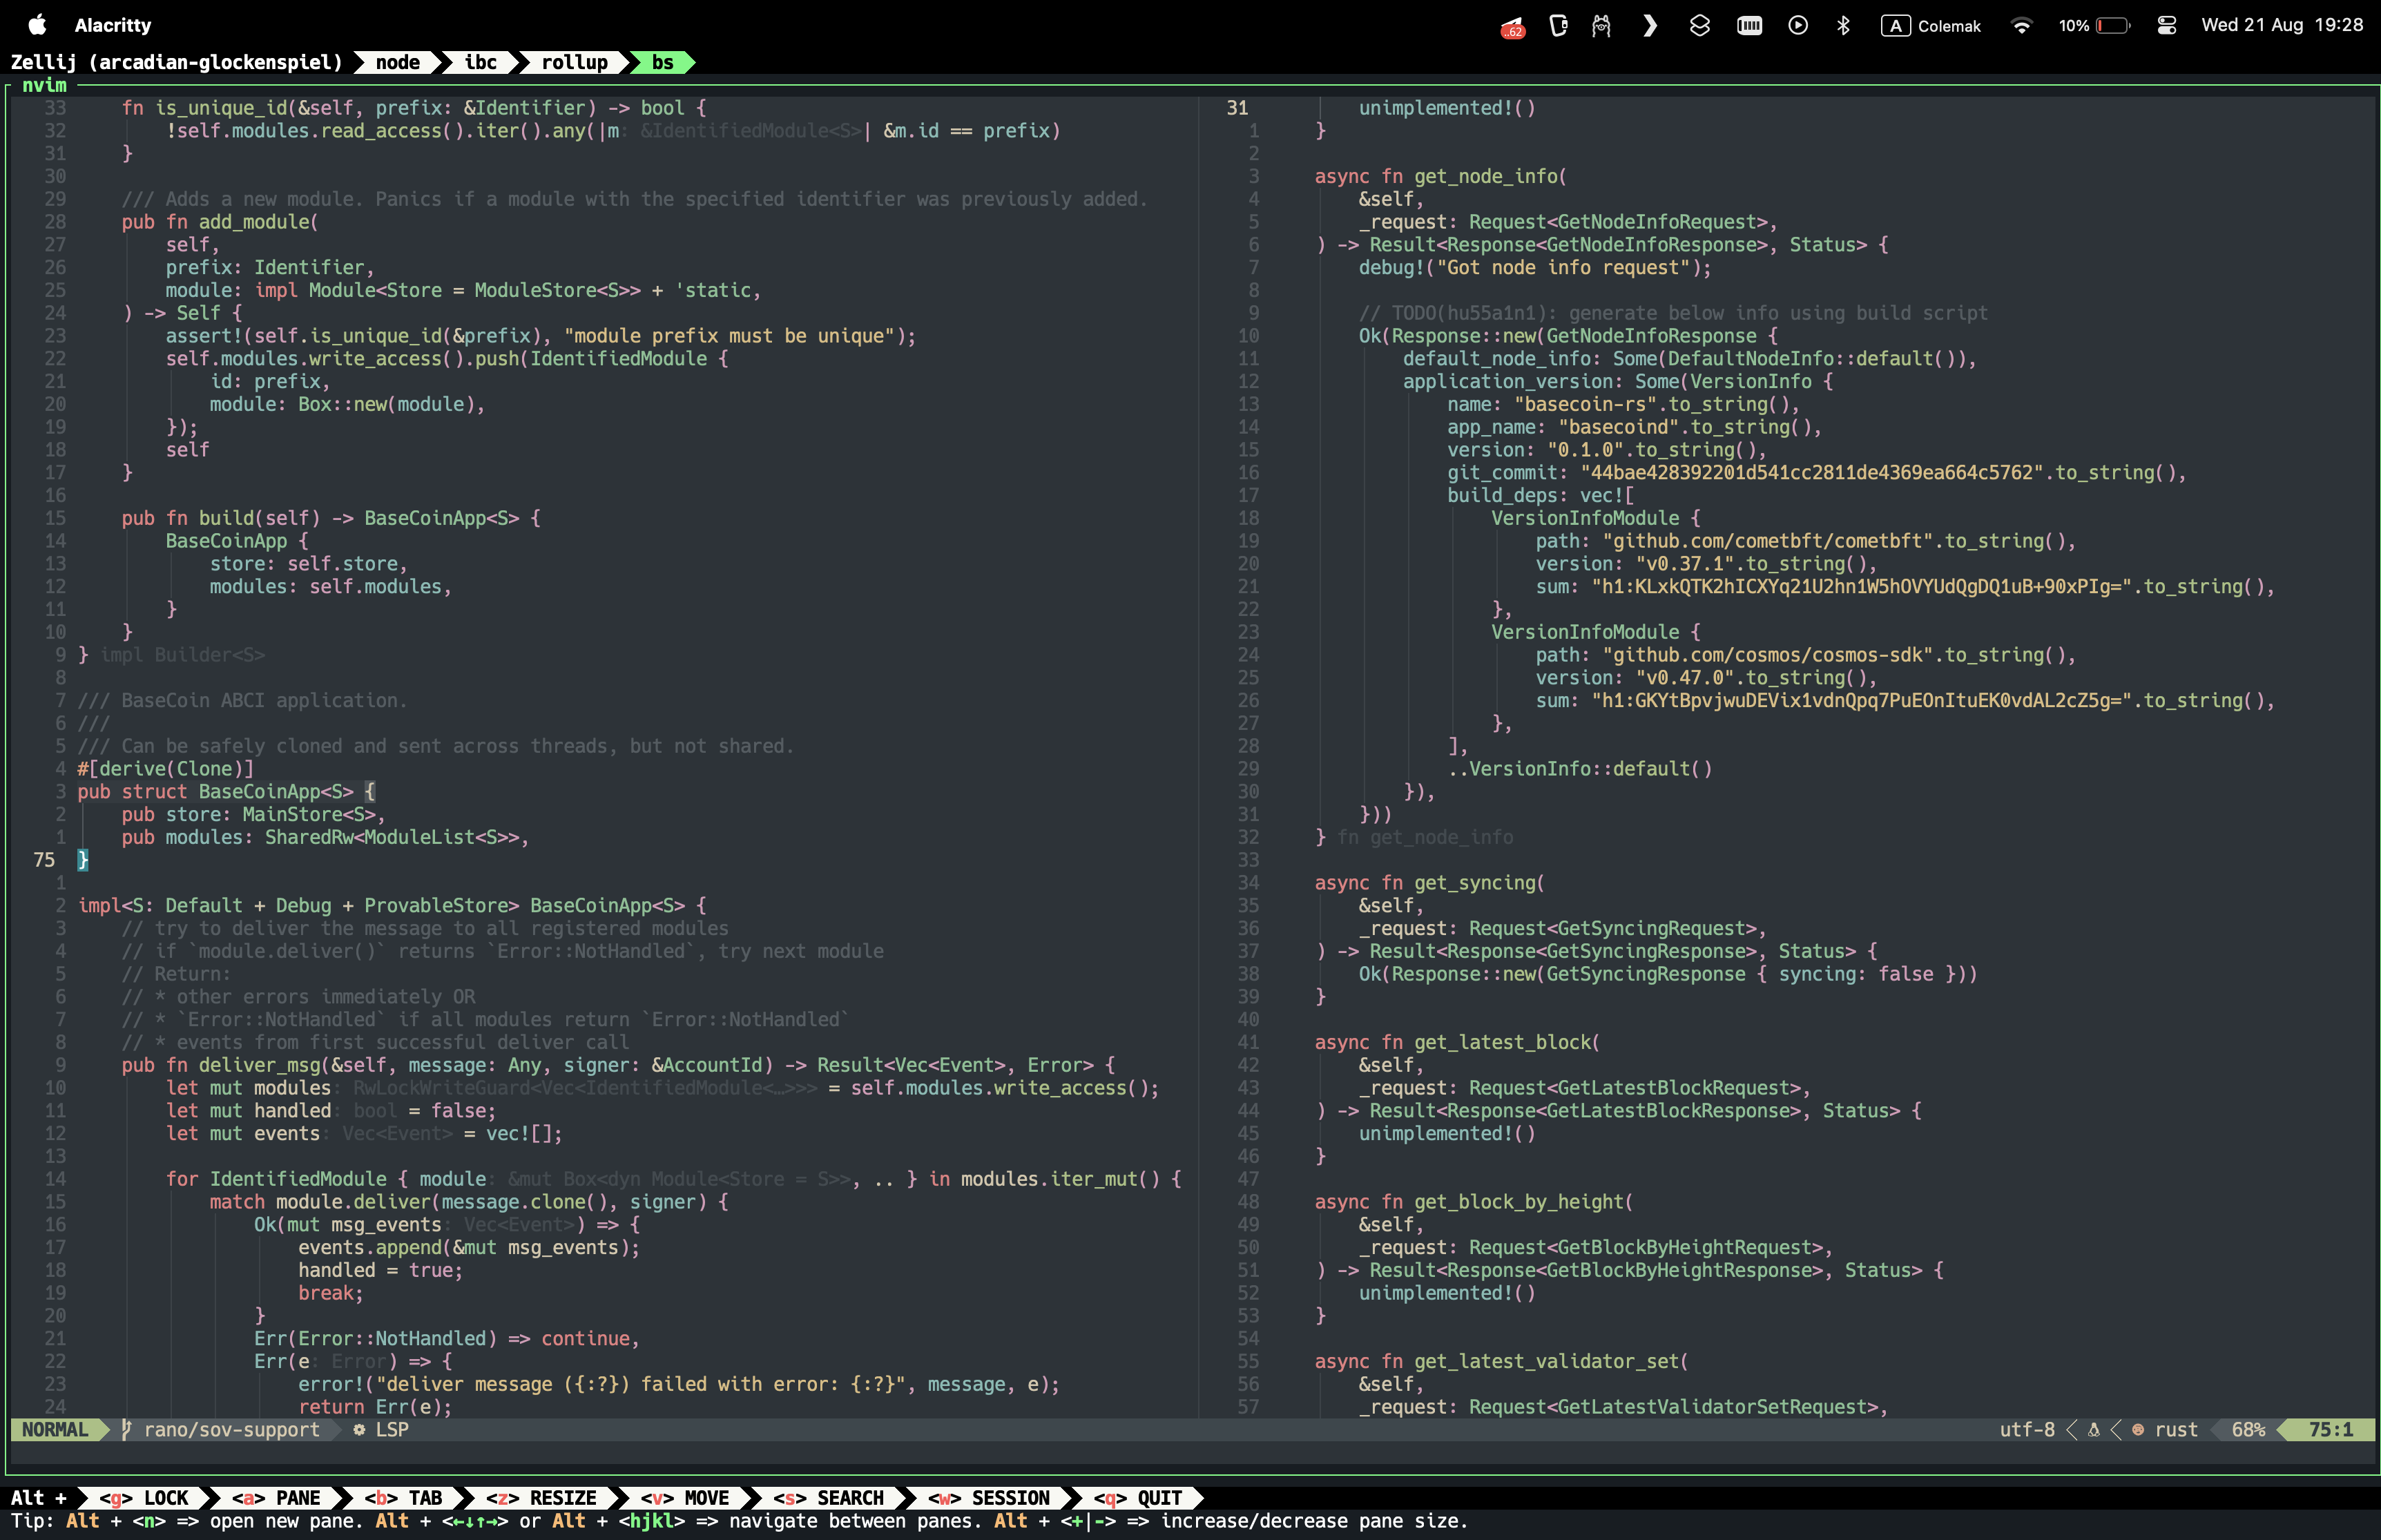Open the Apple menu
The image size is (2381, 1540).
[x=37, y=25]
